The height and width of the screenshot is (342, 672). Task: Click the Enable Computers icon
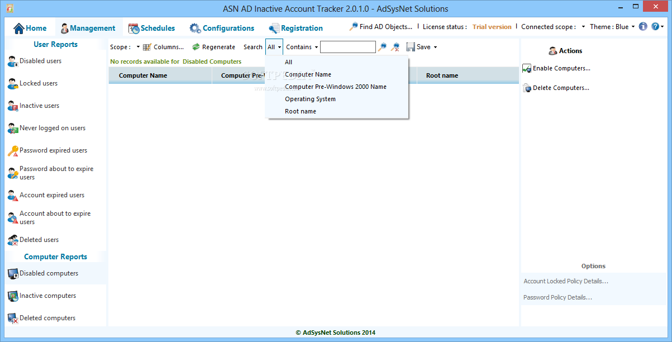click(527, 68)
